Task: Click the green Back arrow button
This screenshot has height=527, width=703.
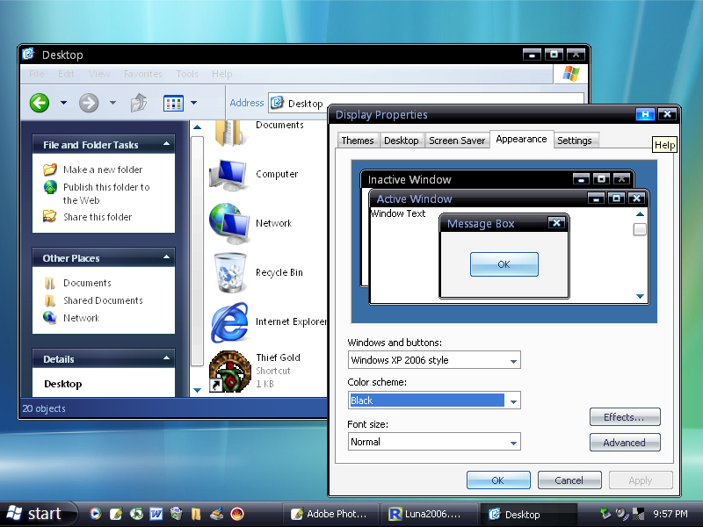Action: [40, 103]
